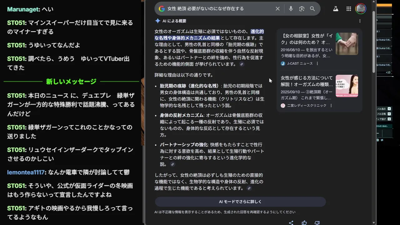Share the AI overview

click(x=291, y=223)
